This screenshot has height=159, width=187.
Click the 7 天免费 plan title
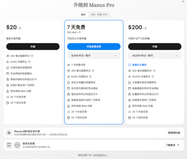tap(76, 27)
